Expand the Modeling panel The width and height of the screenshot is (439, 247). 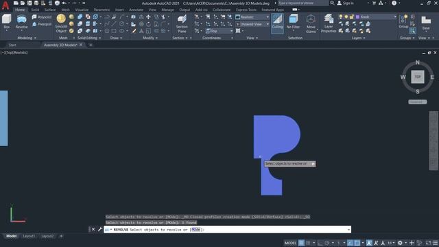click(27, 38)
